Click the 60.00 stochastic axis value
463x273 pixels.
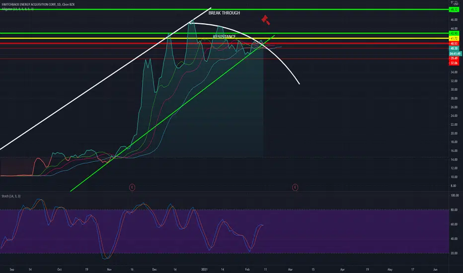(x=454, y=224)
